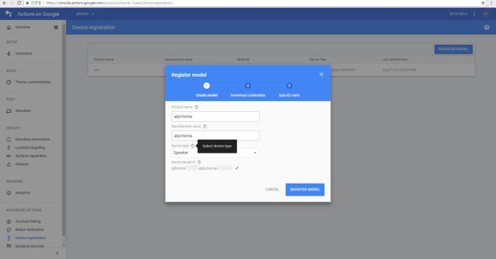Click help icon next to Device Model id
This screenshot has width=496, height=259.
coord(199,162)
